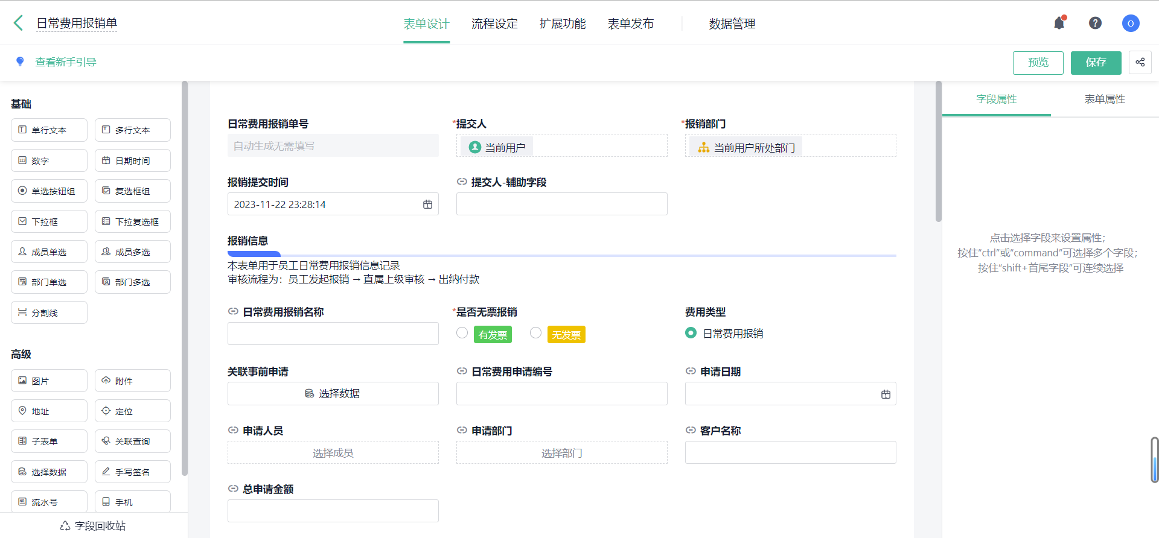The width and height of the screenshot is (1159, 538).
Task: Select the 日常费用报销 radio button
Action: 691,333
